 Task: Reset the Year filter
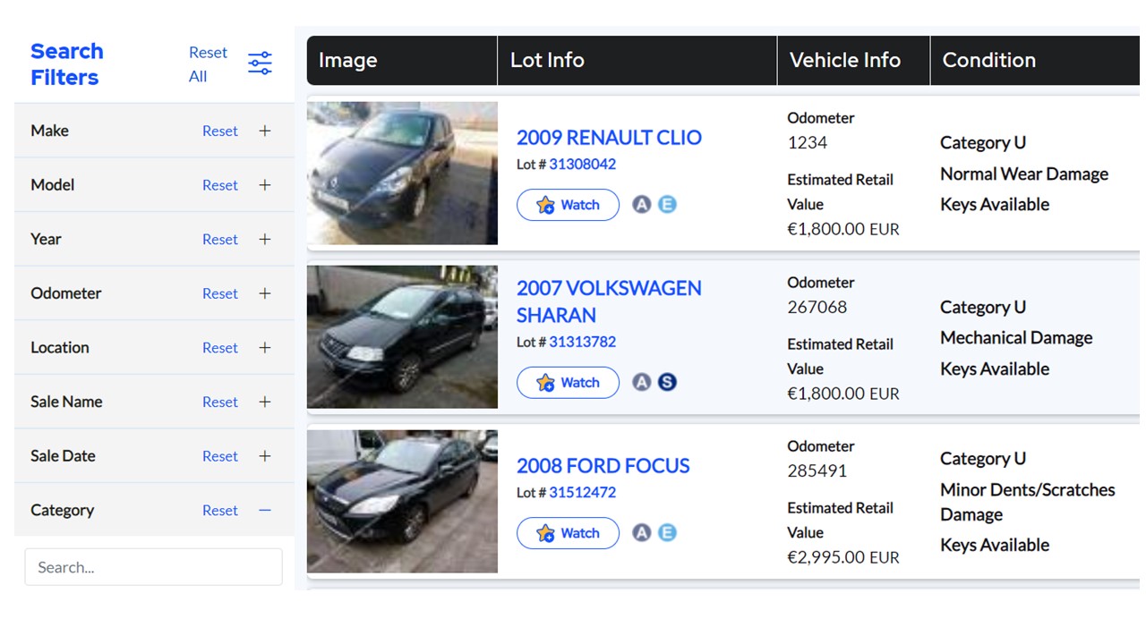pyautogui.click(x=220, y=239)
